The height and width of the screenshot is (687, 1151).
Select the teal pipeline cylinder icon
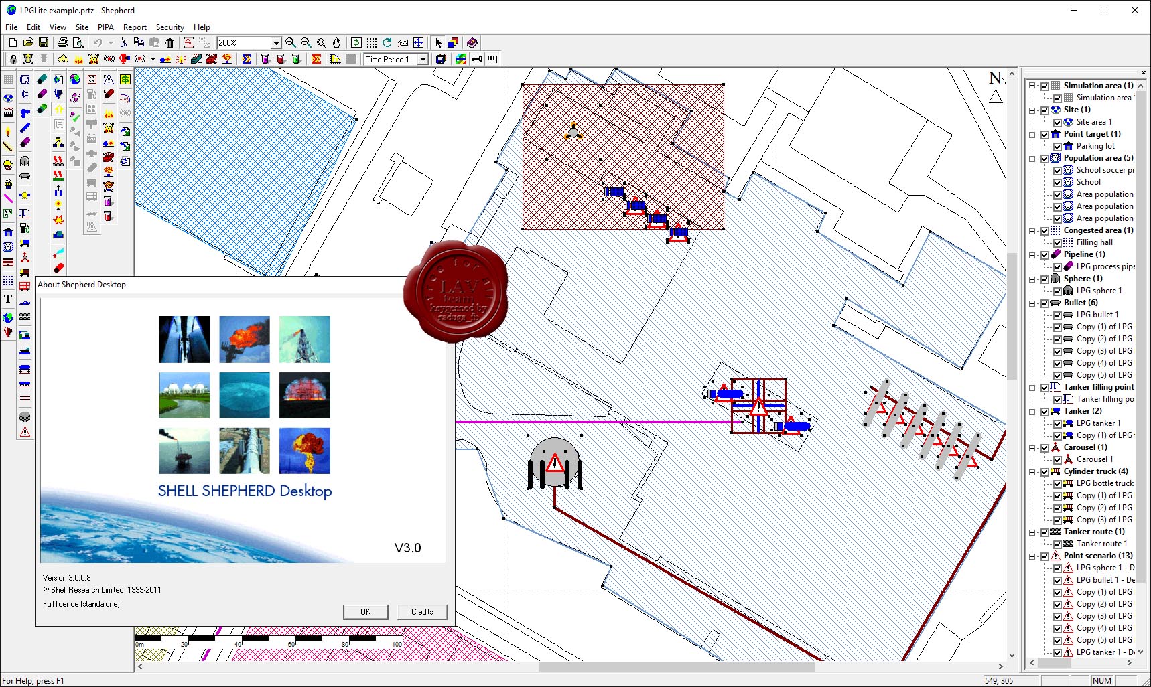coord(42,79)
